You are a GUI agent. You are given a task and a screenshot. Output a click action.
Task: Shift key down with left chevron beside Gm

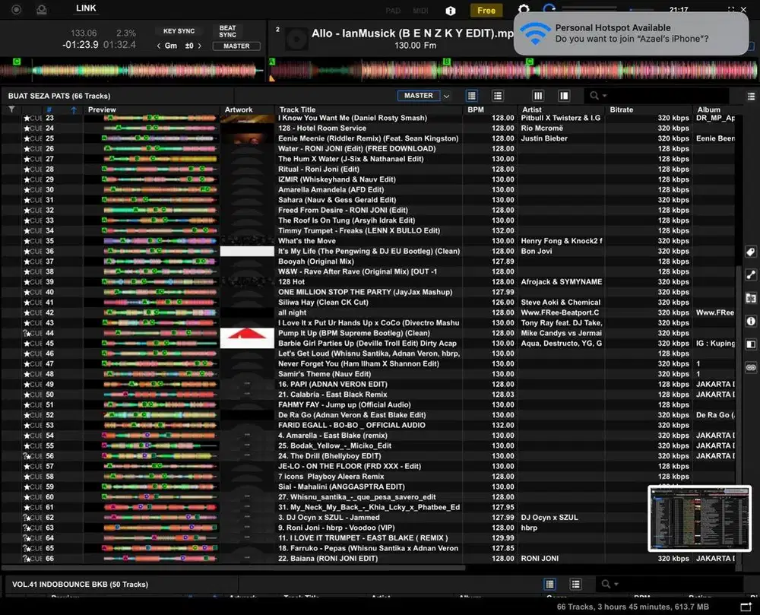(x=159, y=46)
